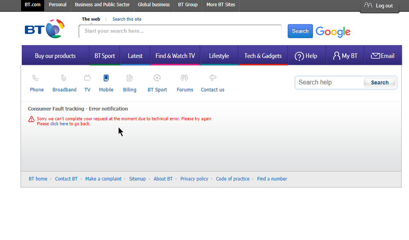The image size is (409, 240).
Task: Open the My BT menu item
Action: [345, 56]
